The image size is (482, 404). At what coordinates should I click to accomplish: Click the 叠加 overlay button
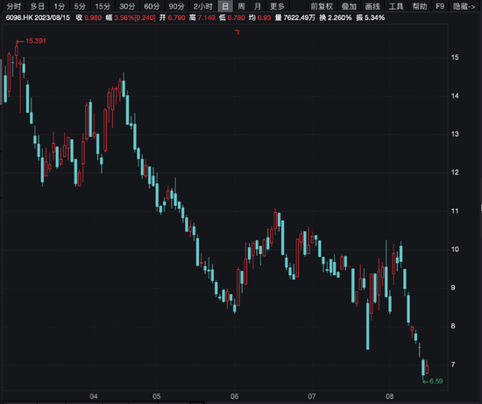pyautogui.click(x=349, y=6)
